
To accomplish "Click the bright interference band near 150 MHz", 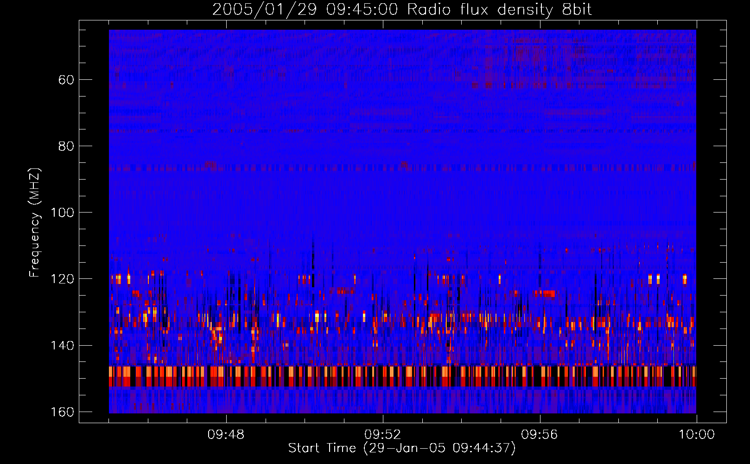I will 402,376.
